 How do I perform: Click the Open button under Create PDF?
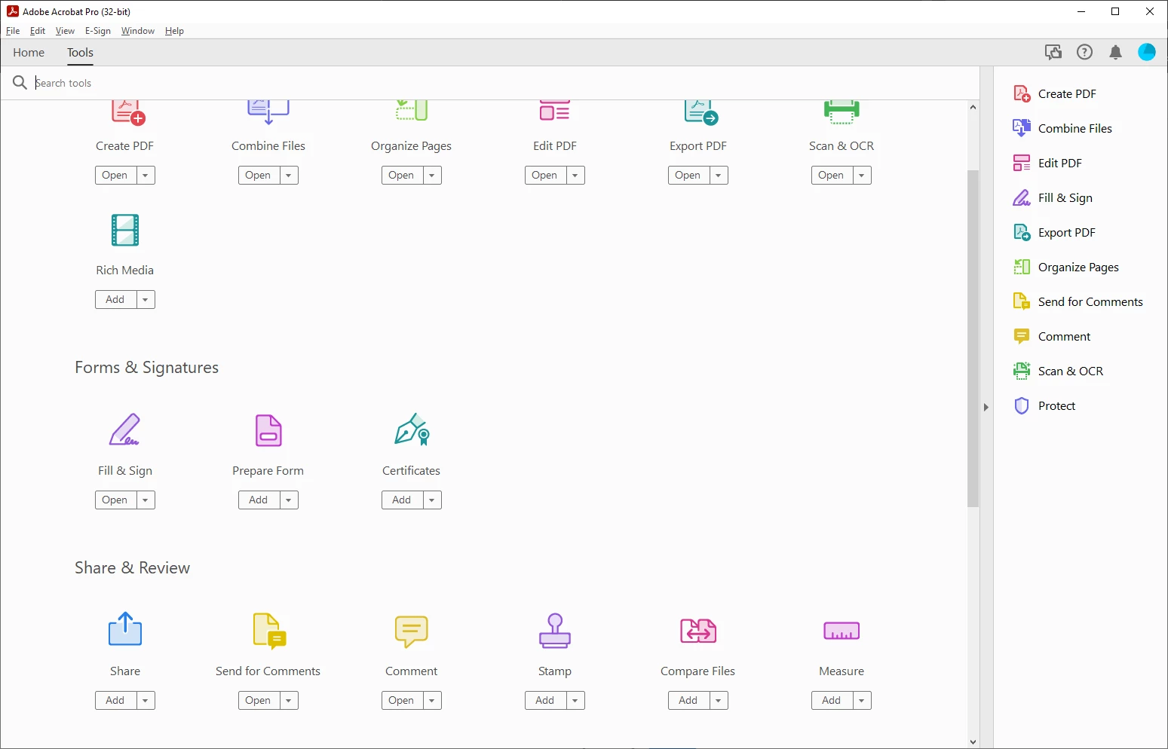(115, 176)
